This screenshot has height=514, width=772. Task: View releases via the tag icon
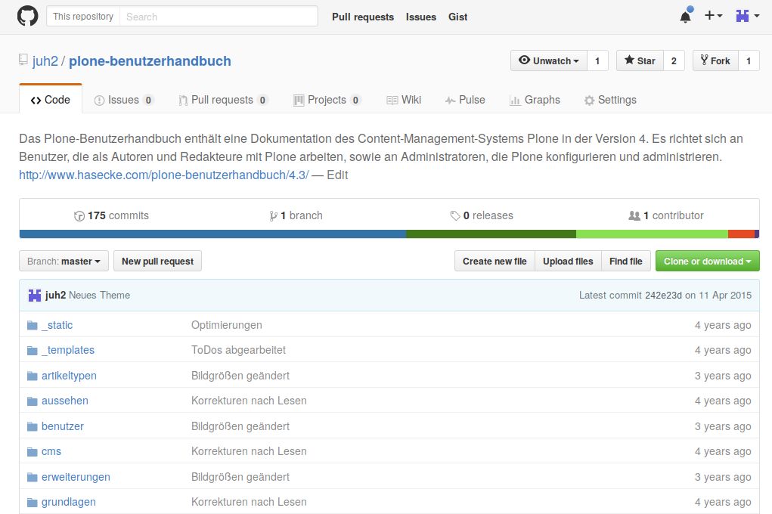(x=454, y=215)
